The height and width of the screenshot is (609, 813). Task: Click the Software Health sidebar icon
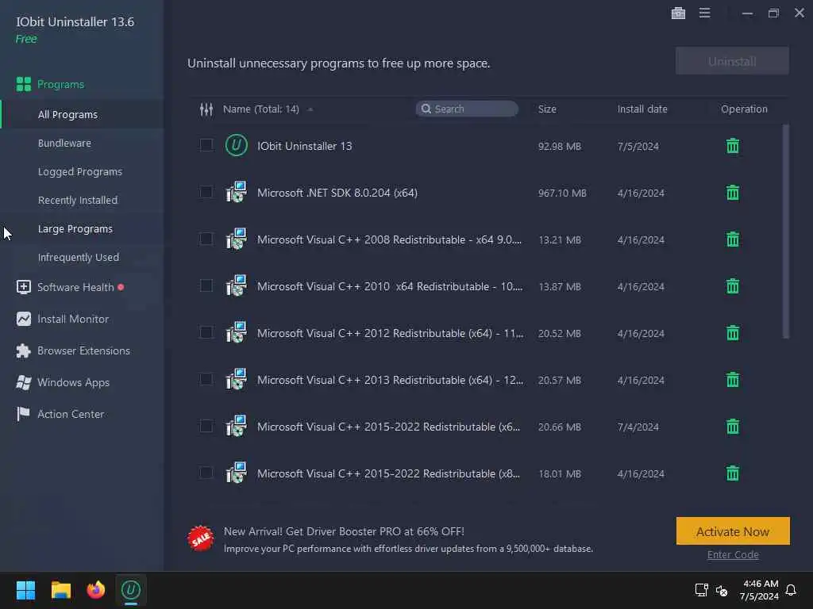tap(23, 287)
